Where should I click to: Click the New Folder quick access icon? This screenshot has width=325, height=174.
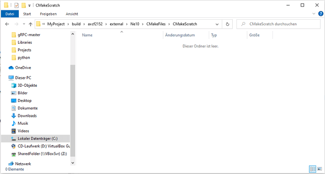click(x=24, y=5)
